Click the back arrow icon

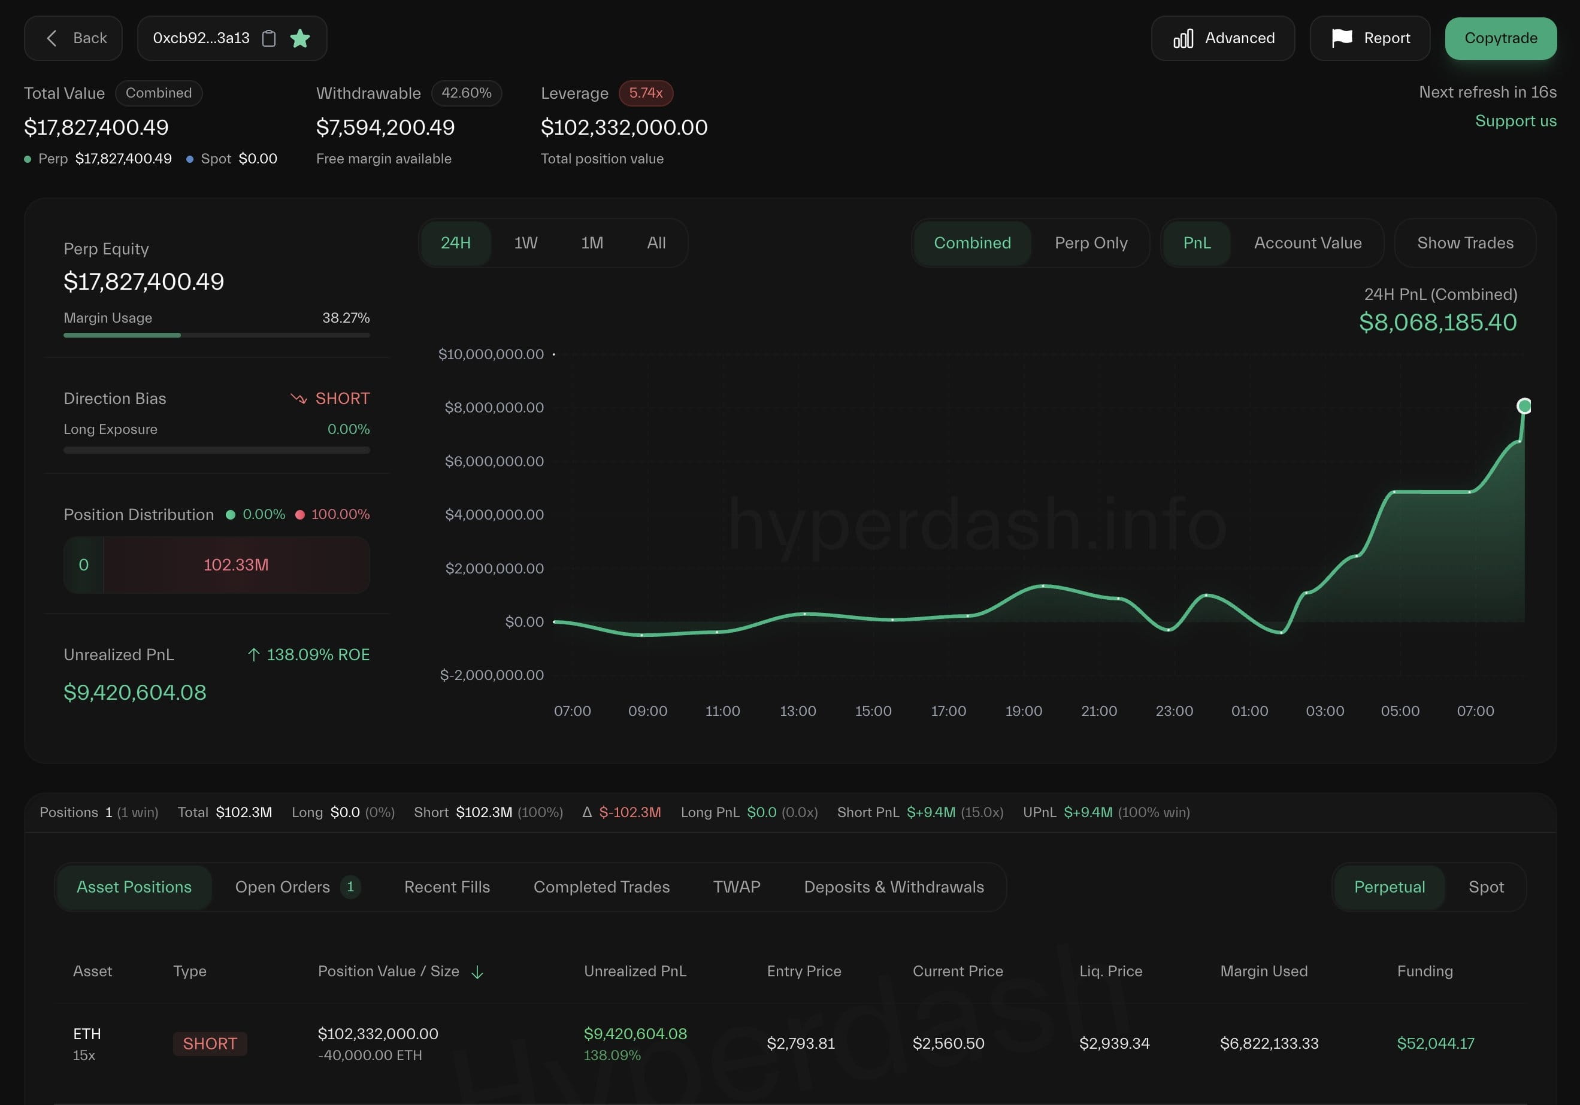[52, 38]
